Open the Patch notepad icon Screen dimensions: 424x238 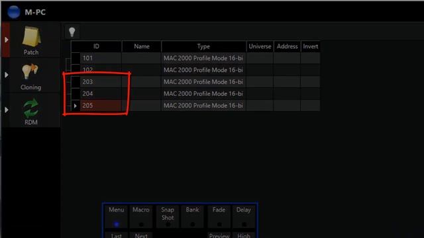point(31,36)
